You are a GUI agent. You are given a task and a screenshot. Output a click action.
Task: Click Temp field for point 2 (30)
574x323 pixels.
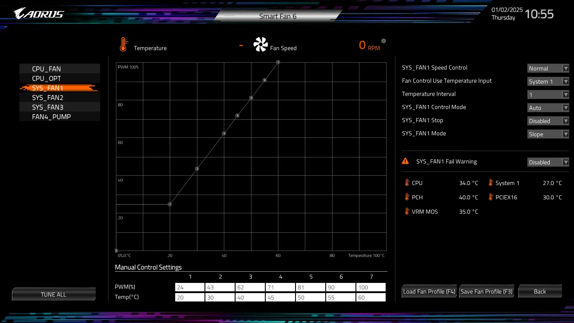pos(220,297)
